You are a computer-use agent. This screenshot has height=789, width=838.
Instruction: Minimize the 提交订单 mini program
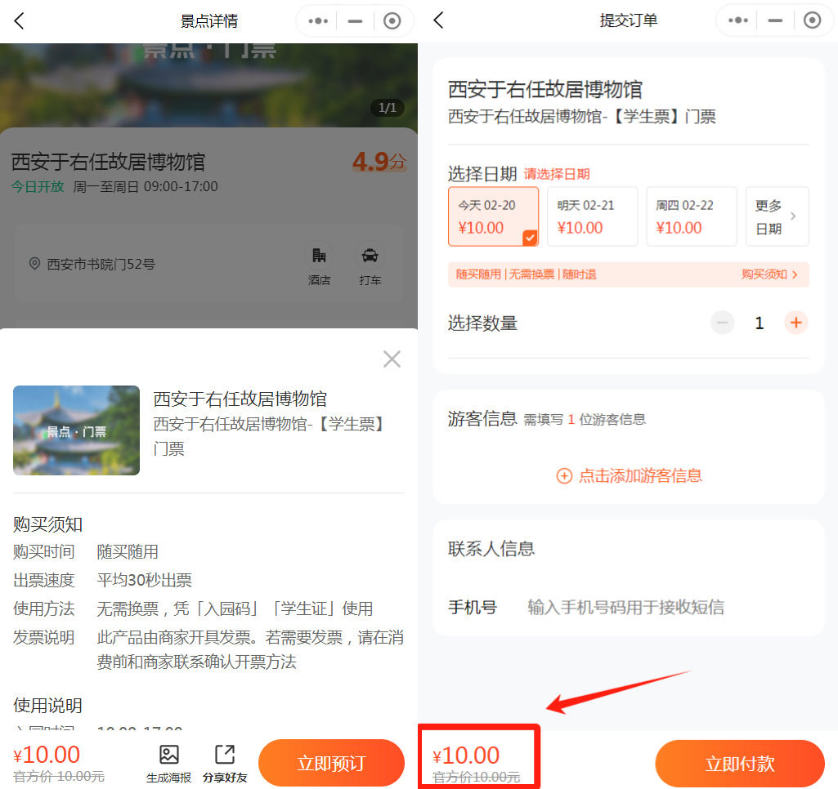click(775, 20)
